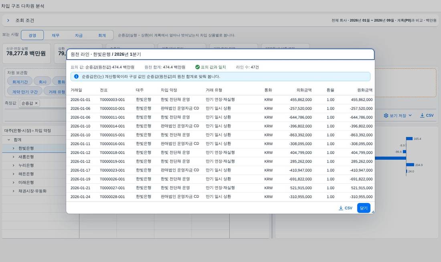Click voucher T0000003-001 cell
Image resolution: width=441 pixels, height=262 pixels.
pos(112,100)
